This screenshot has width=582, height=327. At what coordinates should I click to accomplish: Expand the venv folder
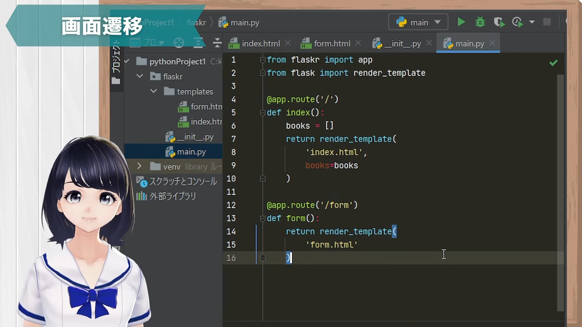(139, 166)
